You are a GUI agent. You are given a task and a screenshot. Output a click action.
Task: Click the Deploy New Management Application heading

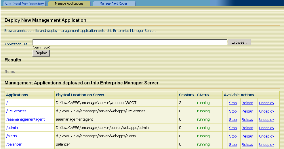click(45, 20)
